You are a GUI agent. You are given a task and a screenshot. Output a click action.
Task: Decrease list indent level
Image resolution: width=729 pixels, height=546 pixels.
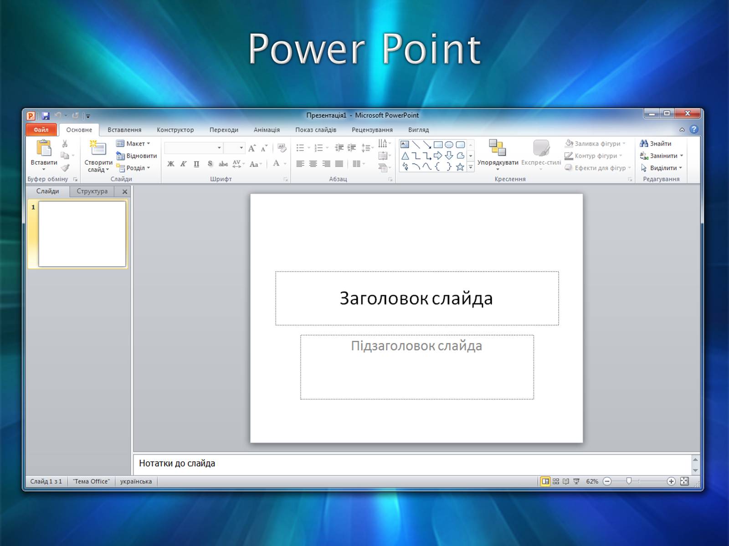(339, 148)
